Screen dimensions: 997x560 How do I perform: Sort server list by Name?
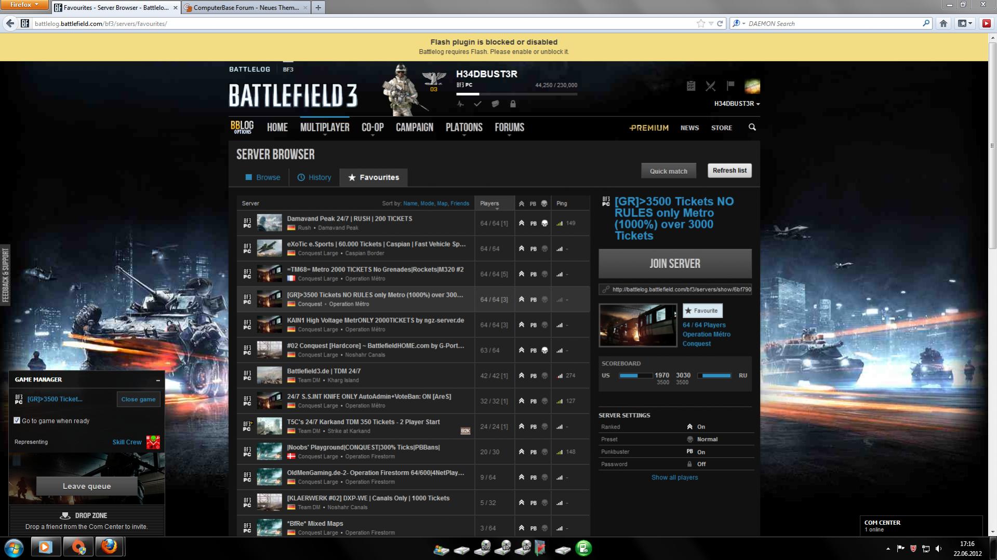pyautogui.click(x=410, y=203)
